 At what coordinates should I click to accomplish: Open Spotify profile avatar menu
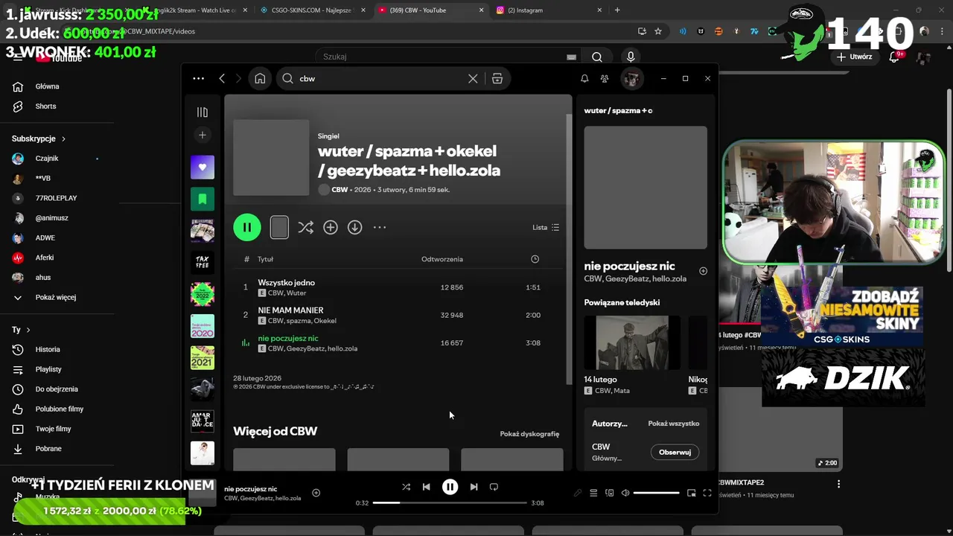(632, 78)
